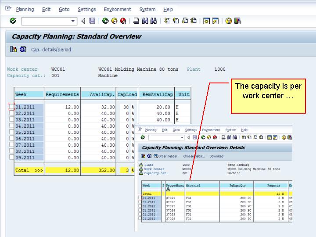Click the Previous Page icon in main toolbar

[x=176, y=21]
